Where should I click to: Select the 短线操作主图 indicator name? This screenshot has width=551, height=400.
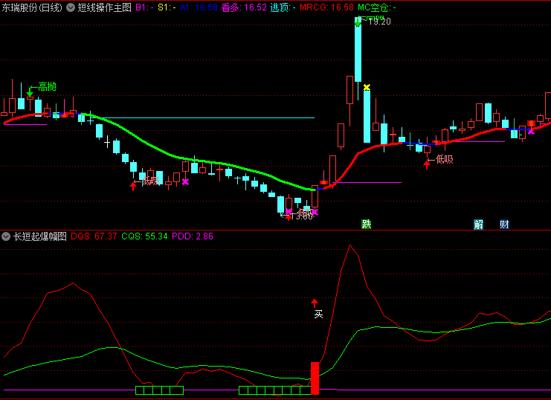(x=104, y=7)
